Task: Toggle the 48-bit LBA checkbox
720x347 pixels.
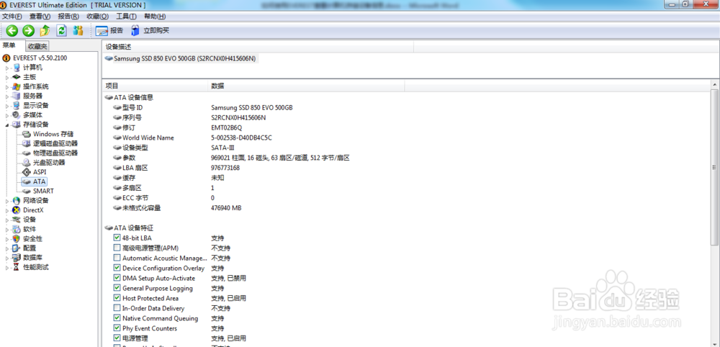Action: click(x=117, y=238)
